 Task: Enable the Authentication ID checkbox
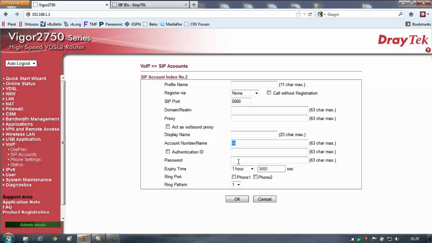click(168, 152)
